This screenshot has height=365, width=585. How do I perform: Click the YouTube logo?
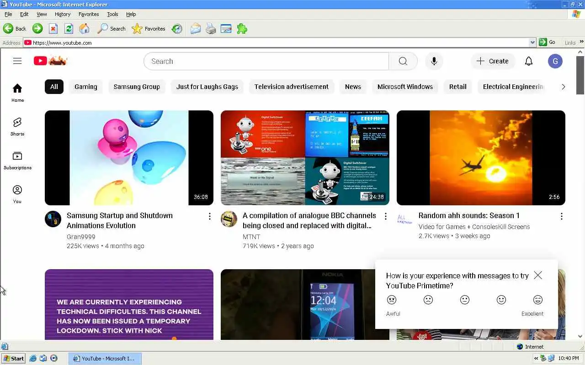point(51,61)
